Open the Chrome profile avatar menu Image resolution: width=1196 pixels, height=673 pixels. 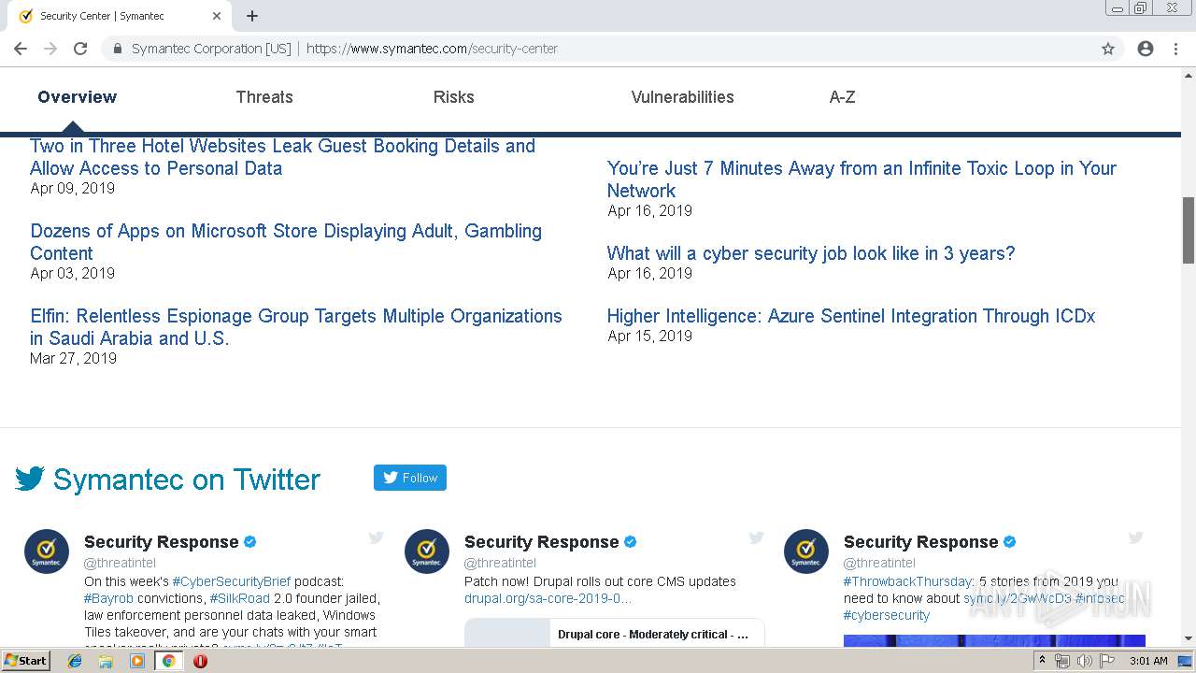click(x=1146, y=49)
